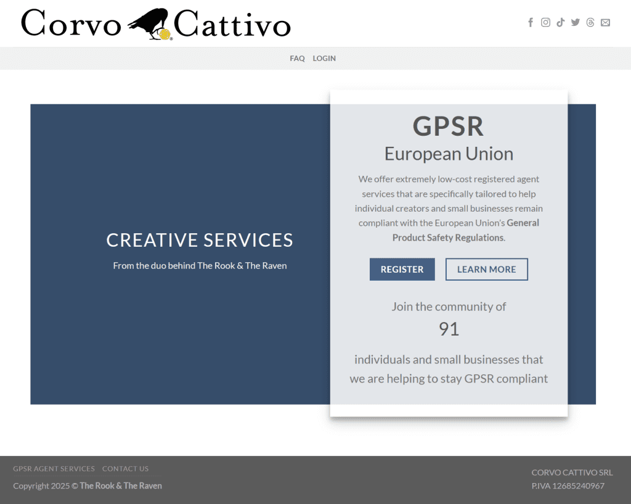Click the community count number 91
631x504 pixels.
pos(449,329)
